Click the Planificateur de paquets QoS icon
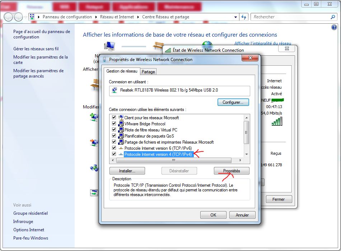341x251 pixels. click(x=121, y=136)
